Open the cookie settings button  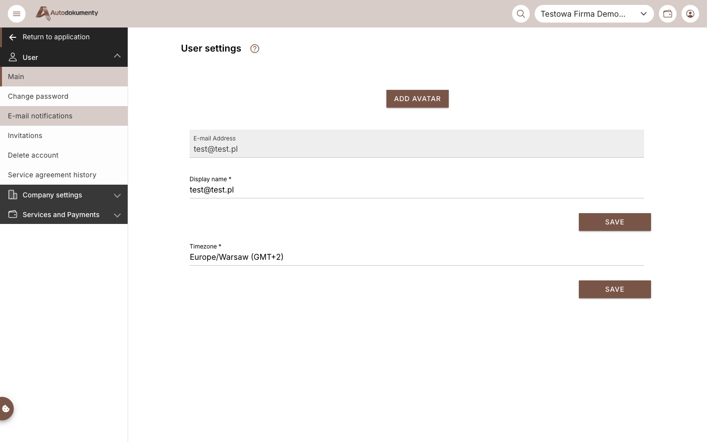click(6, 409)
